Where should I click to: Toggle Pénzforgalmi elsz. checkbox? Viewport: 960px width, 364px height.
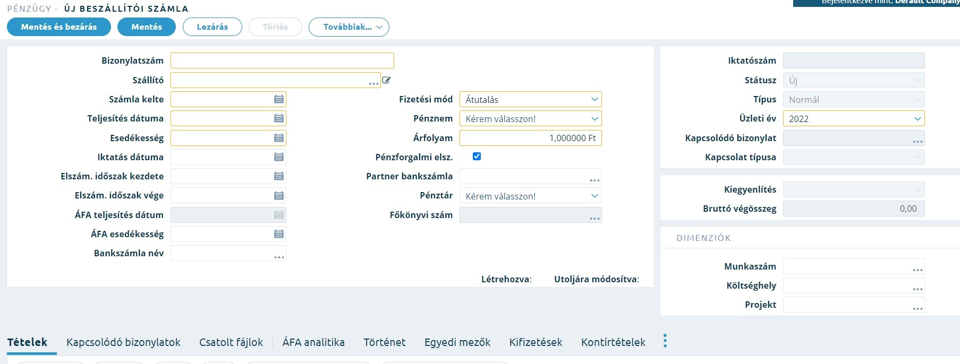click(477, 157)
